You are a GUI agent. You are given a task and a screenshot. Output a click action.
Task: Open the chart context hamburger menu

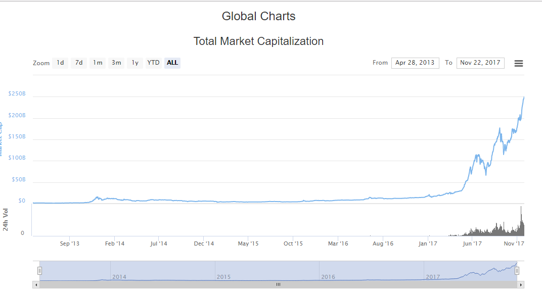tap(519, 63)
